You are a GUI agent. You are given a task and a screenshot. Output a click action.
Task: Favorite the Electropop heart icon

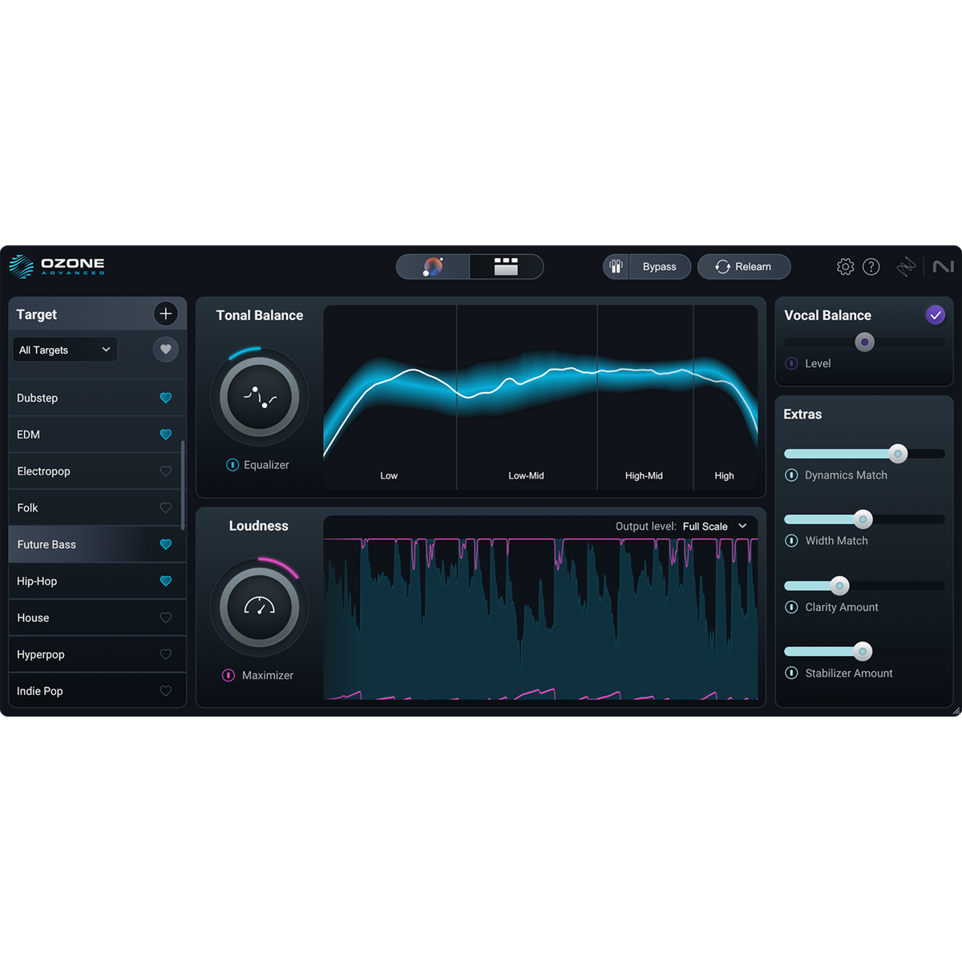(x=166, y=471)
